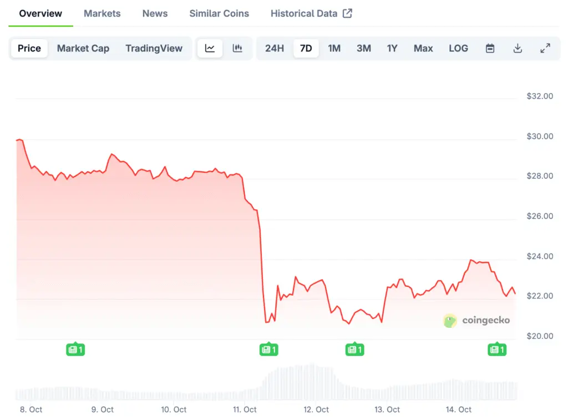The image size is (568, 417).
Task: Open Historical Data external link
Action: point(311,13)
